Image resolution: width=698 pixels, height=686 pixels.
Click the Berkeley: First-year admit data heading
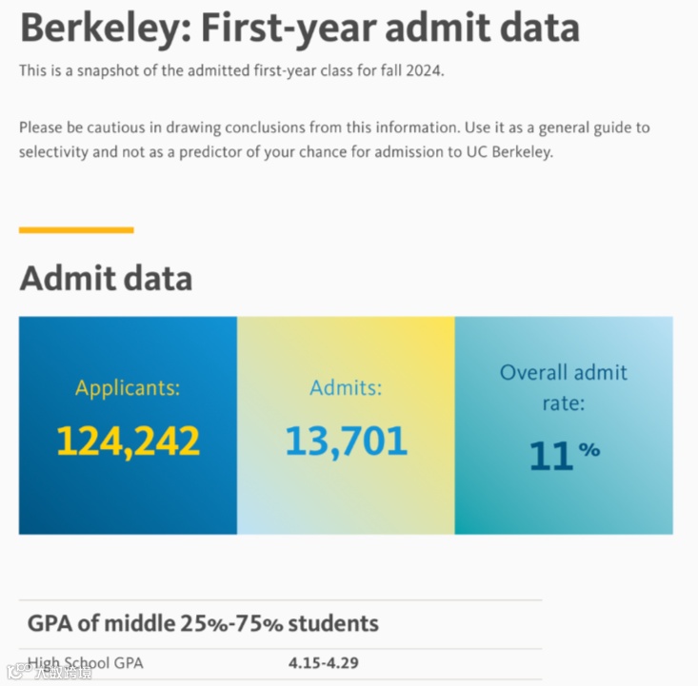299,27
